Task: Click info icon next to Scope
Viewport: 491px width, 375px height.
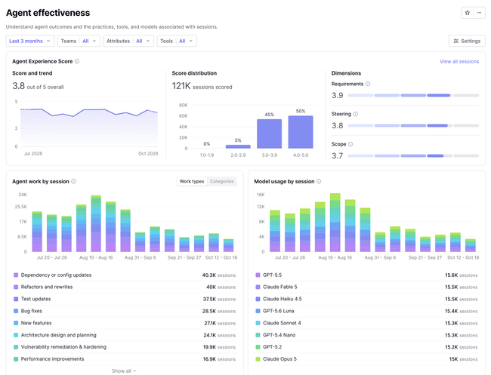Action: [x=350, y=144]
